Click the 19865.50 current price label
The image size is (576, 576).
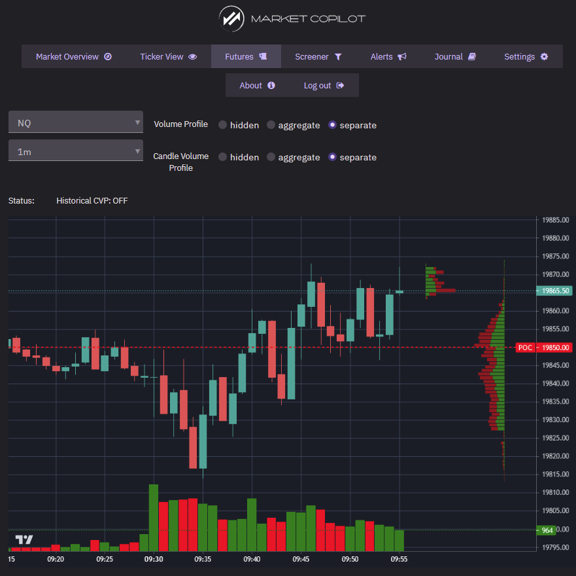click(554, 291)
